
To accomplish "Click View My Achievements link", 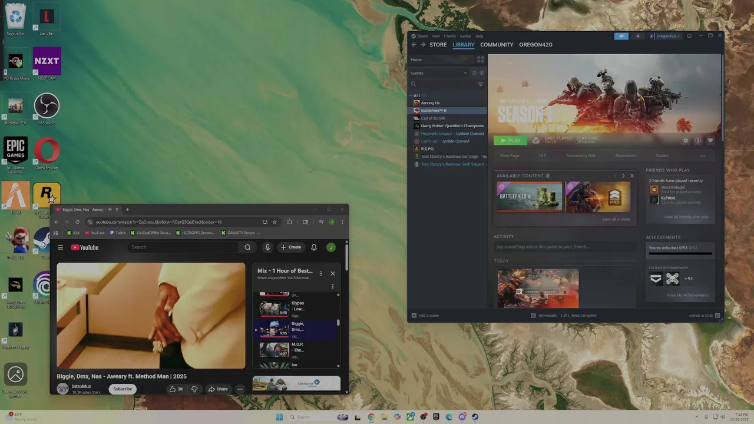I will (687, 296).
